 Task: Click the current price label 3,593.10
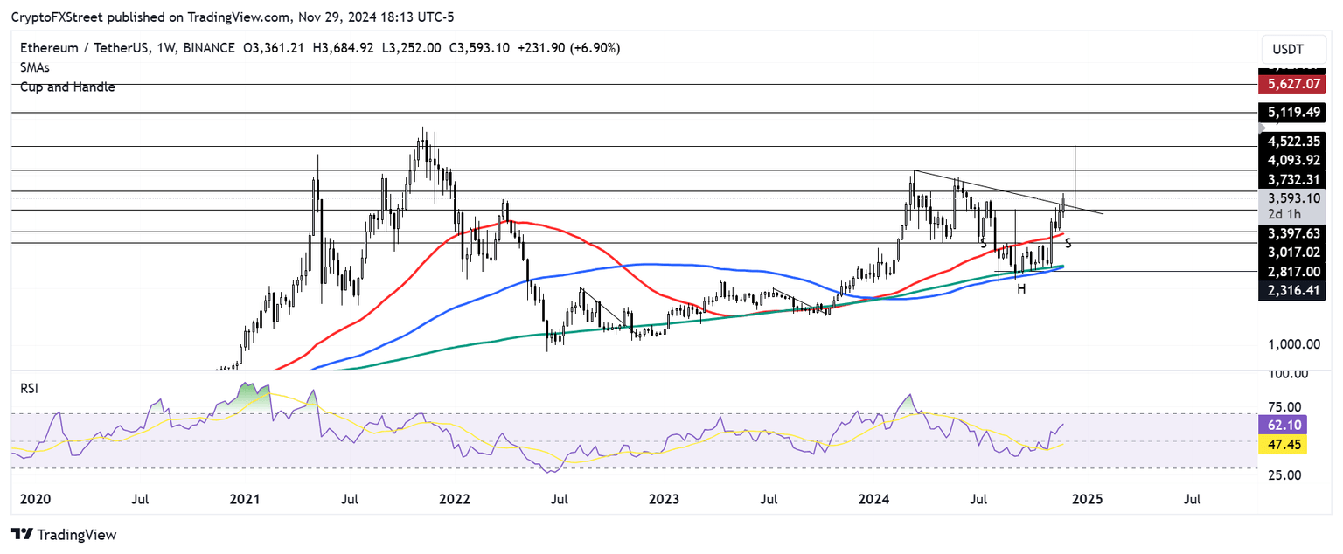tap(1295, 198)
